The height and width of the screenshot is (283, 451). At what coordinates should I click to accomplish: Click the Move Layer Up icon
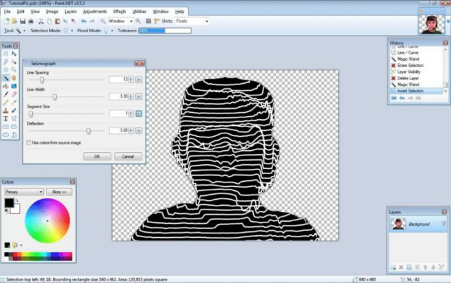tap(425, 268)
